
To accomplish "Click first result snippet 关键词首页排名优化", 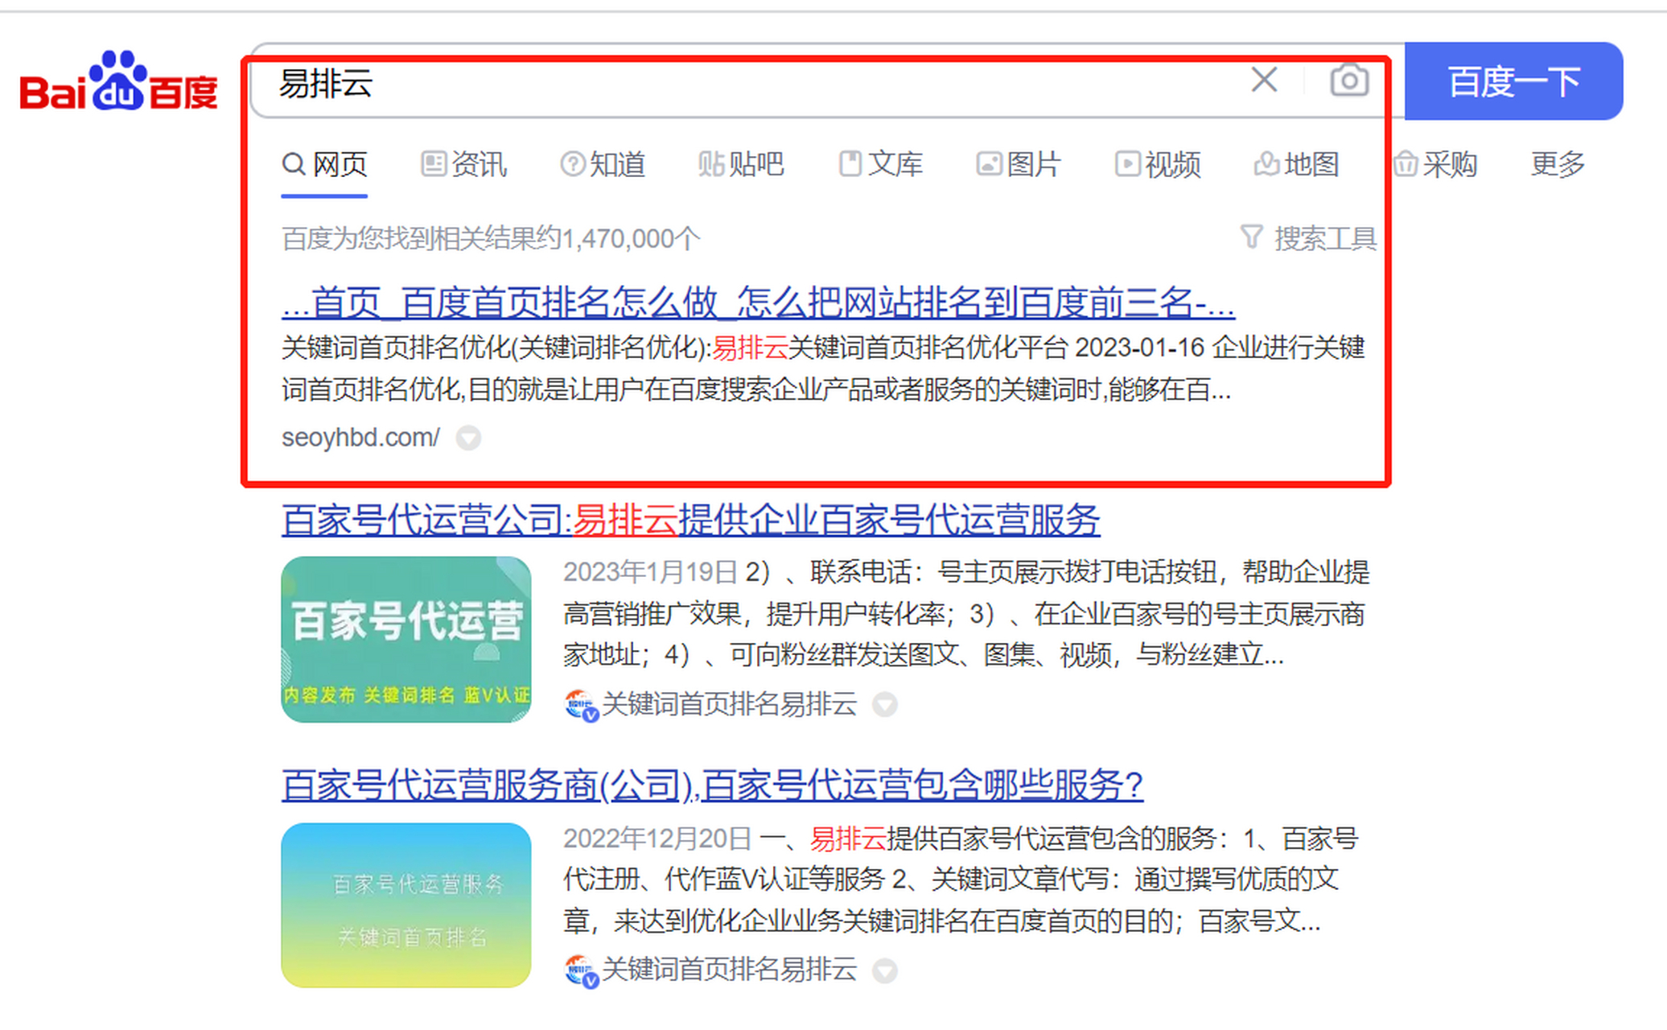I will click(x=823, y=369).
